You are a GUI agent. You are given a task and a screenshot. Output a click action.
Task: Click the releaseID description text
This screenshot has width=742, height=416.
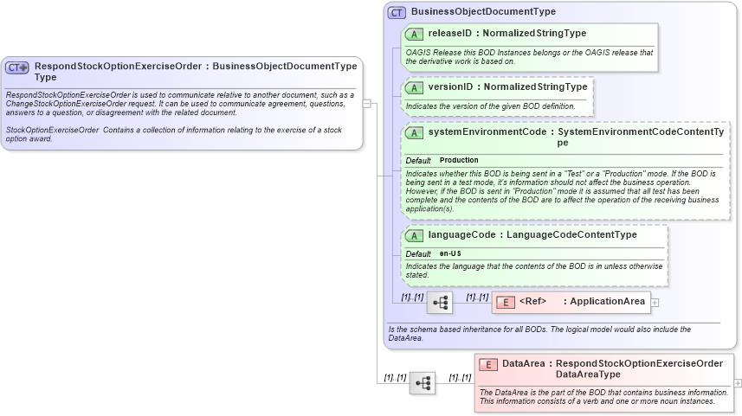coord(529,57)
